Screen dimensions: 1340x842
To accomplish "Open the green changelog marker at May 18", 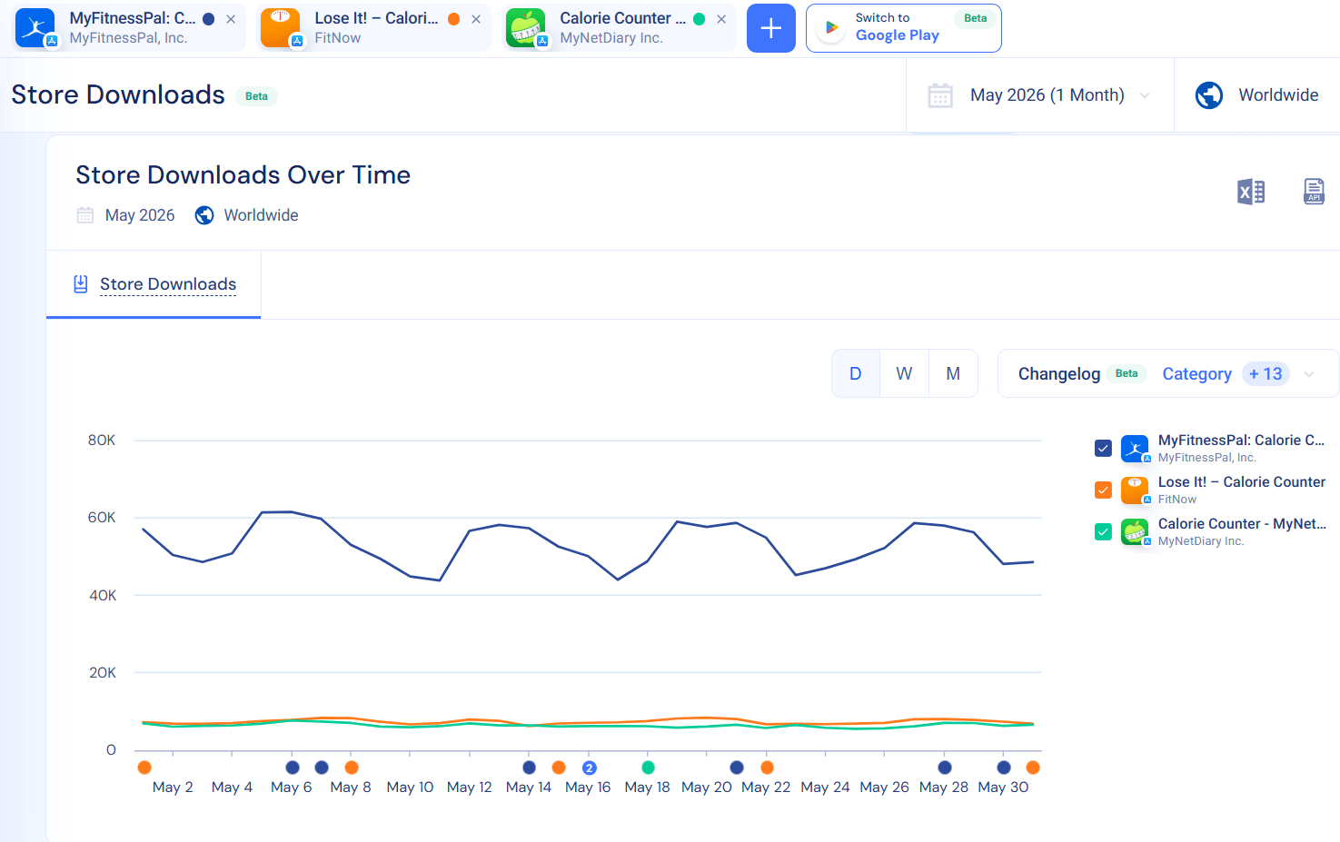I will (x=648, y=768).
